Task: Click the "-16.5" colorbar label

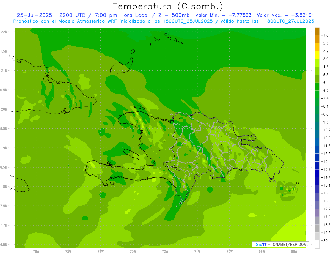Action: click(325, 201)
